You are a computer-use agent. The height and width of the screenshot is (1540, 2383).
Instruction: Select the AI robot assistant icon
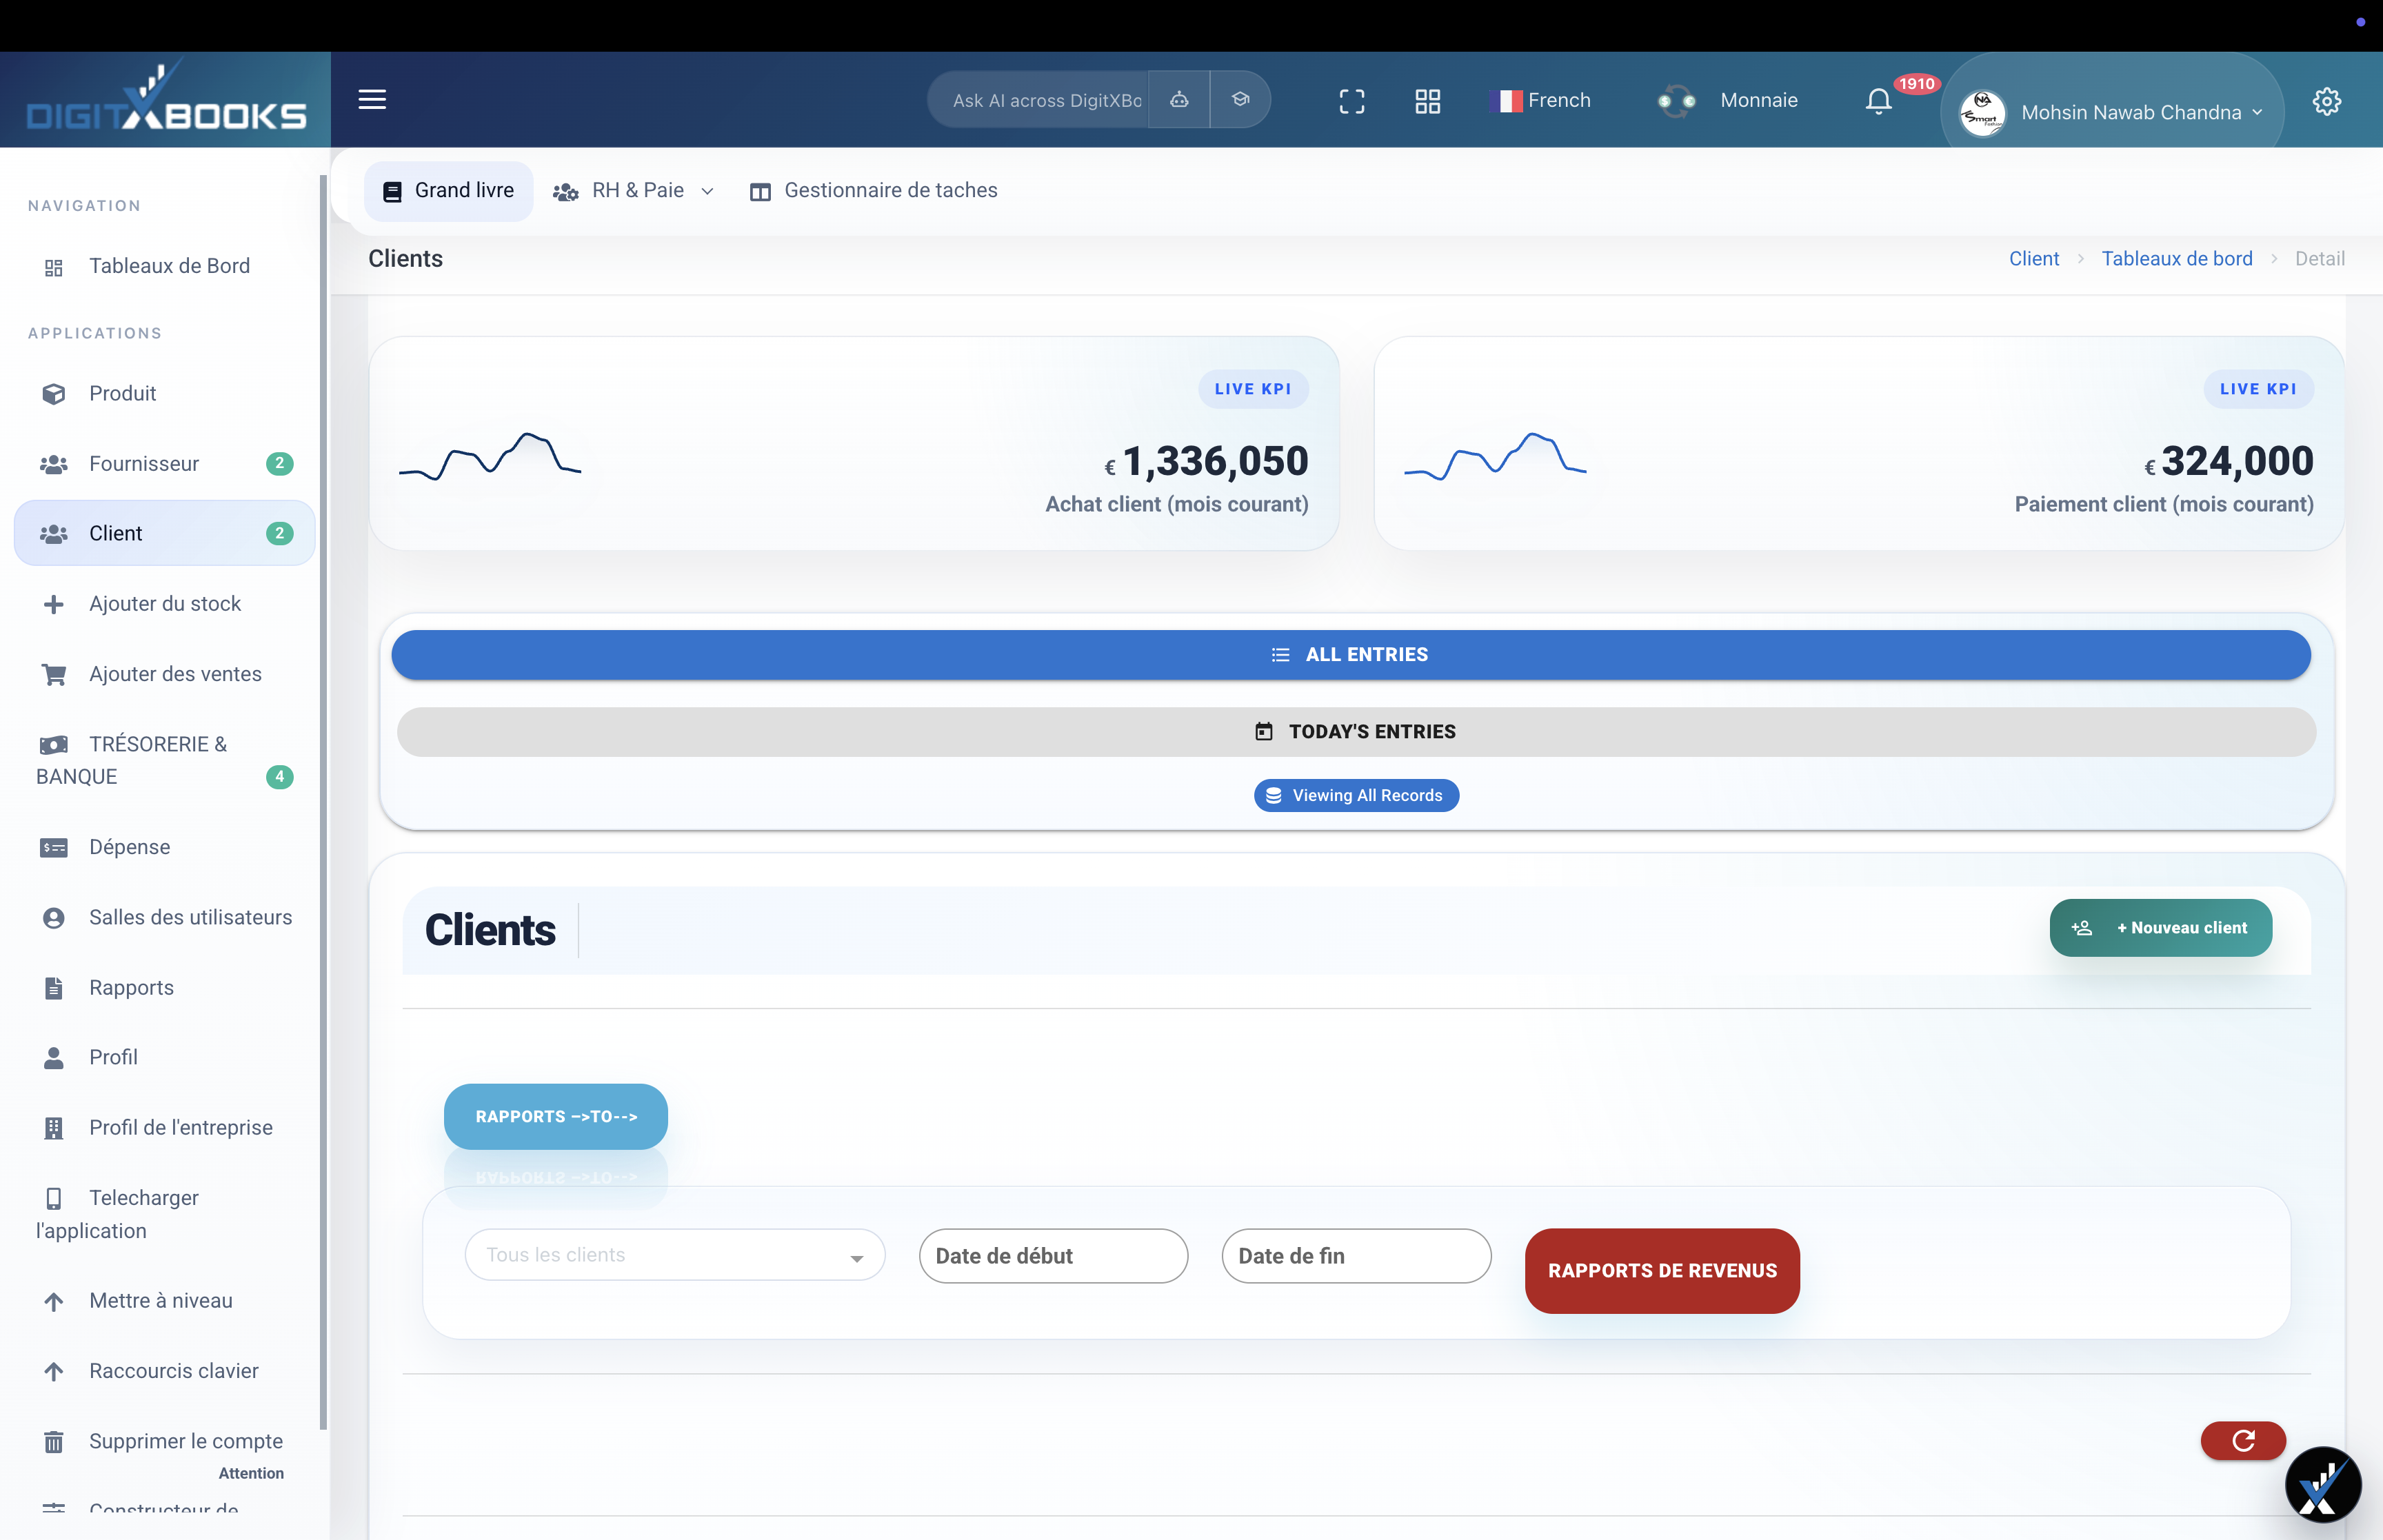pyautogui.click(x=1179, y=100)
